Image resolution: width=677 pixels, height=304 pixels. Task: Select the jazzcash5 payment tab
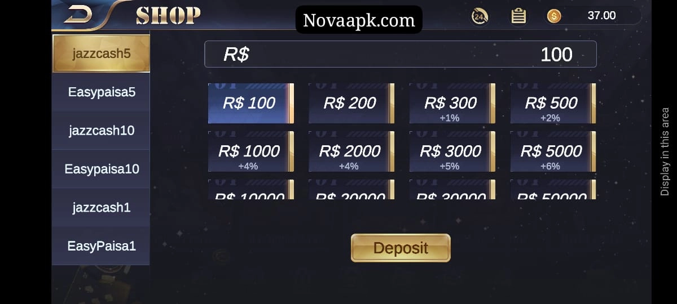tap(101, 53)
